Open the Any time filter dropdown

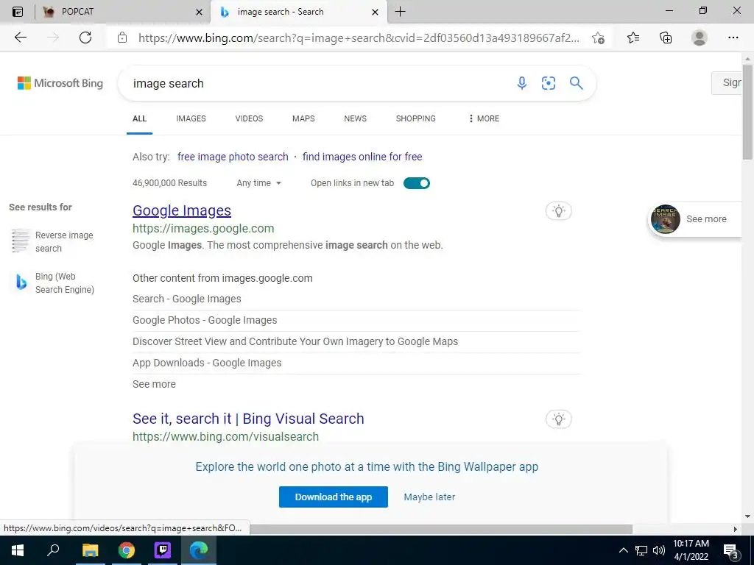pos(258,183)
